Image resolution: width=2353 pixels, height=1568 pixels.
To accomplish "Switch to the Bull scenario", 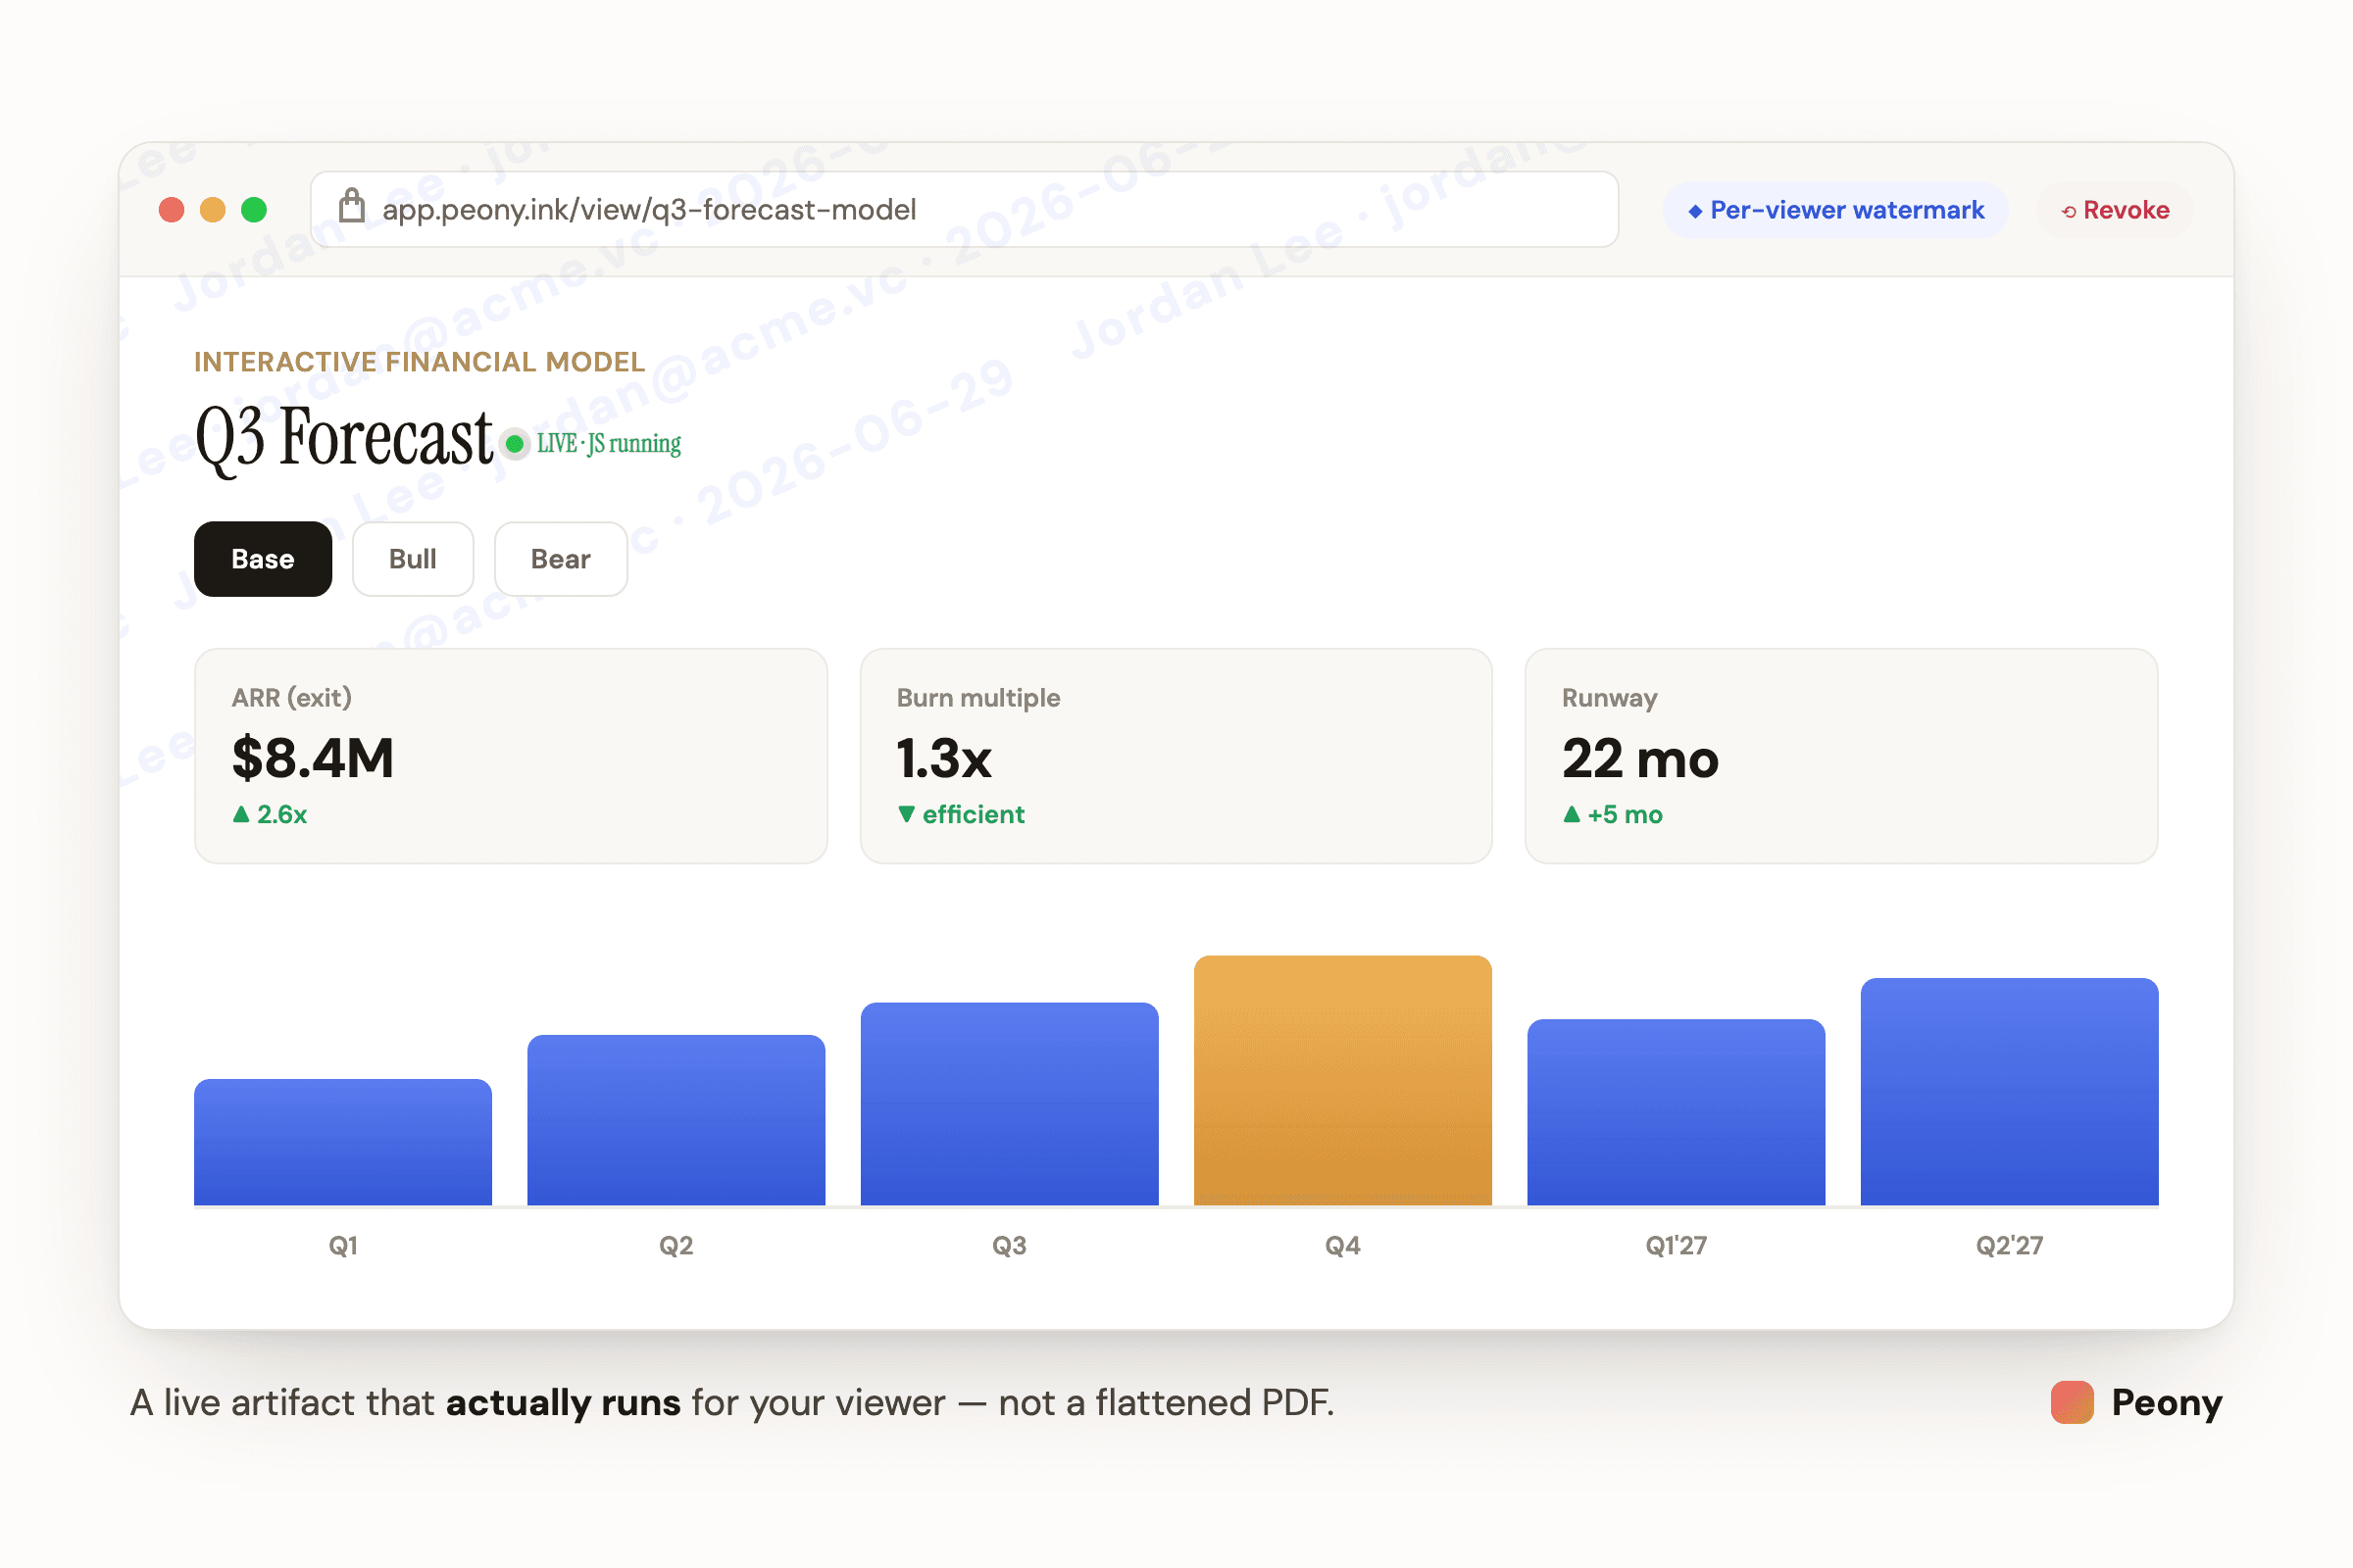I will coord(413,559).
